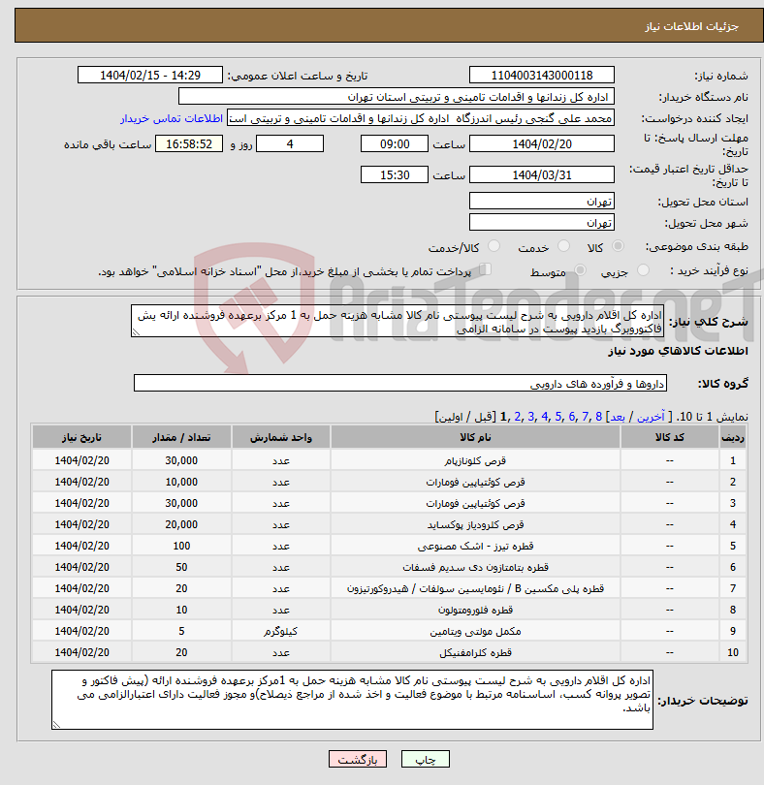
Task: Click the چاپ print button
Action: tap(426, 759)
